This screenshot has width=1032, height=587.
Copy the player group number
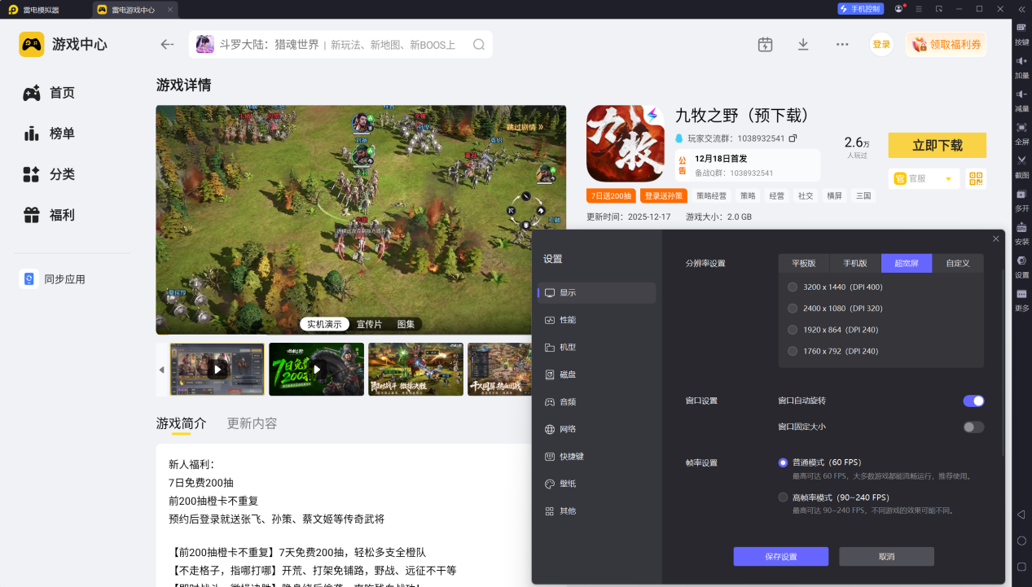pos(793,138)
